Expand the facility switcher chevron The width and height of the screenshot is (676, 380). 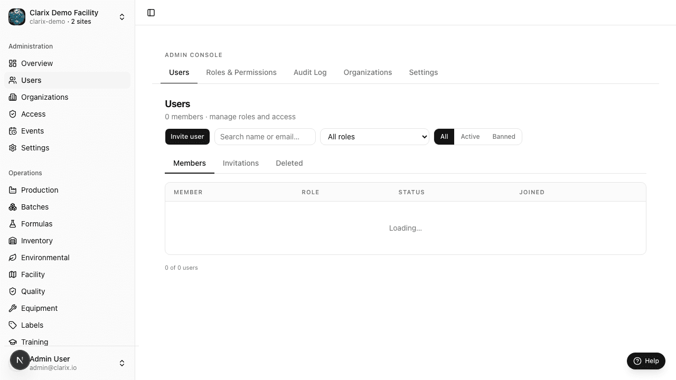[122, 17]
